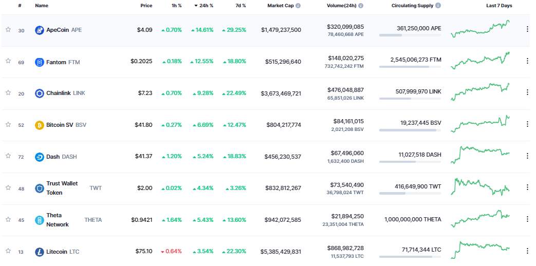The width and height of the screenshot is (536, 266).
Task: Click Litecoin price $75.10
Action: (143, 251)
